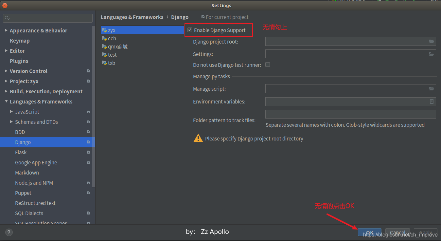Screen dimensions: 441x241
Task: Click project-level icon beside SQL Dialects
Action: [x=88, y=213]
